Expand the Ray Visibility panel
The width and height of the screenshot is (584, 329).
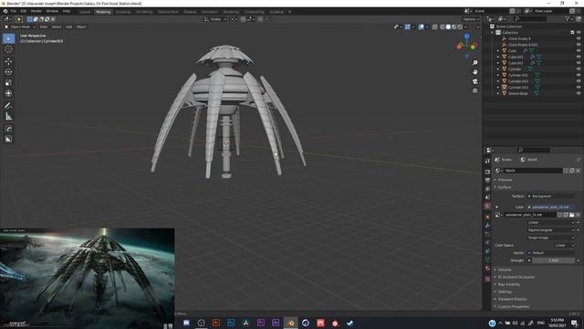[x=508, y=284]
